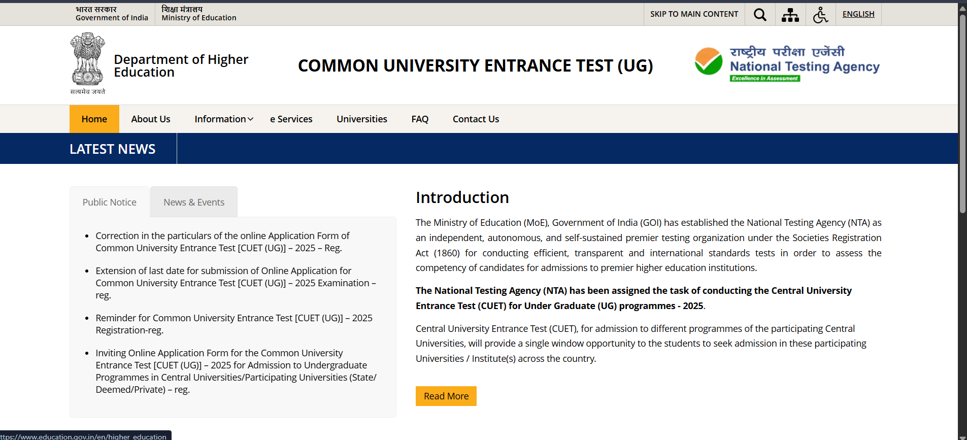The width and height of the screenshot is (967, 440).
Task: Switch to News & Events tab
Action: point(194,202)
